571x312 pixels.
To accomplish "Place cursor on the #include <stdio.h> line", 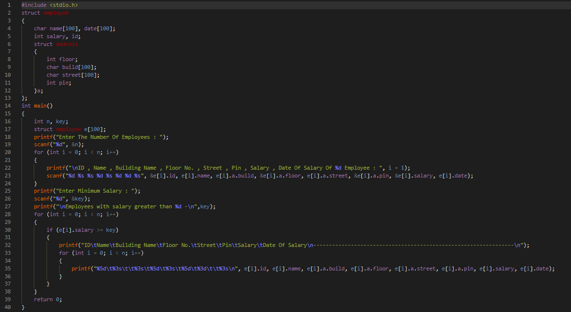I will point(49,5).
